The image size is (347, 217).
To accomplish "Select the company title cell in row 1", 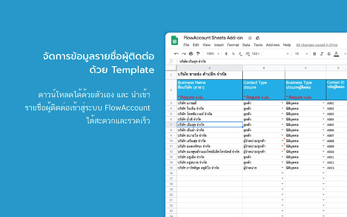I will (x=210, y=75).
